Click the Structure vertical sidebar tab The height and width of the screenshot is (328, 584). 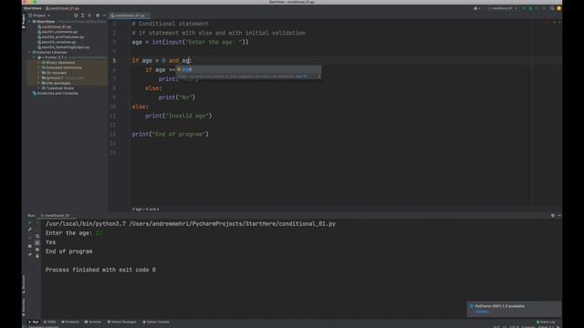pos(24,284)
